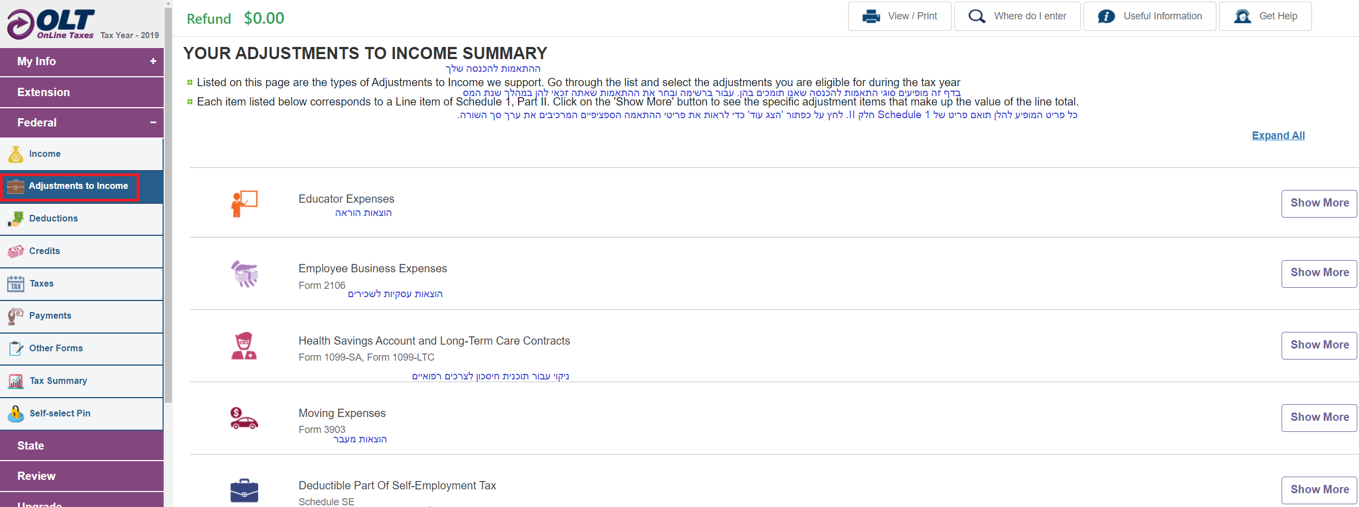
Task: Click the support agent icon in Get Help
Action: [1242, 17]
